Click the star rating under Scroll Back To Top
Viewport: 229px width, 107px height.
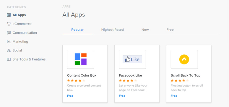pyautogui.click(x=180, y=80)
